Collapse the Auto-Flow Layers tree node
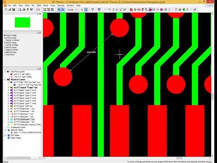The image size is (217, 163). coord(5,72)
